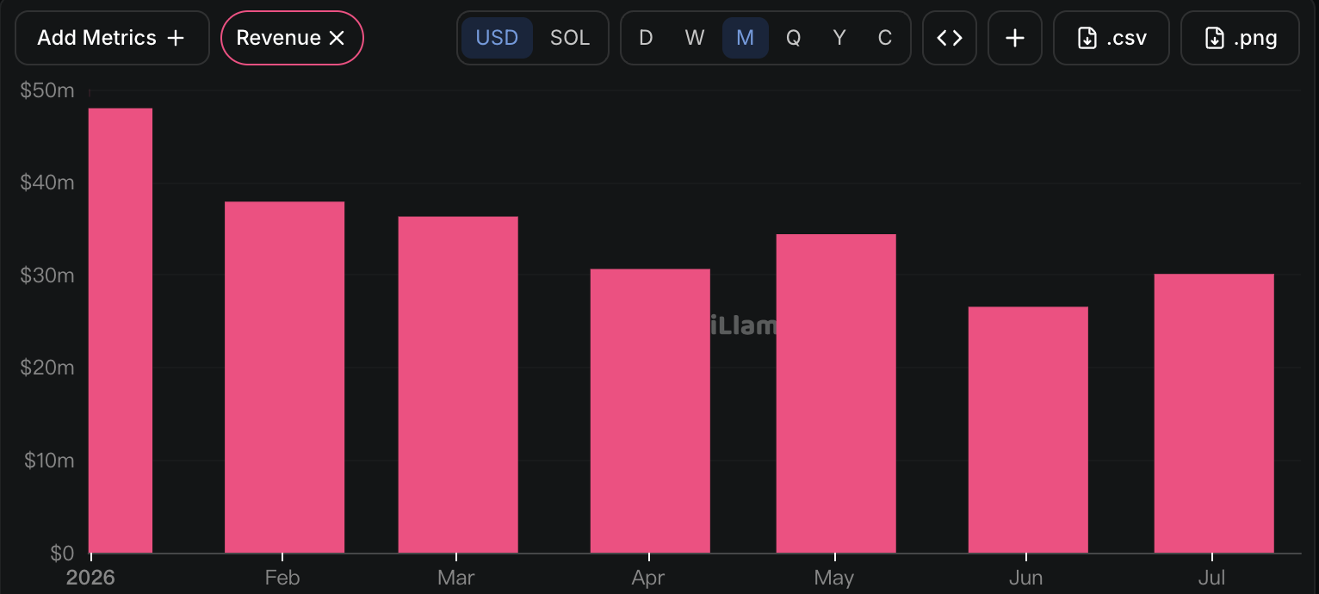Choose weekly W interval
The width and height of the screenshot is (1319, 594).
tap(695, 38)
